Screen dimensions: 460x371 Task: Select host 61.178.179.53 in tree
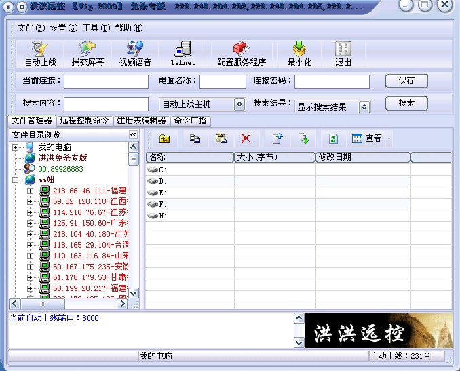90,277
